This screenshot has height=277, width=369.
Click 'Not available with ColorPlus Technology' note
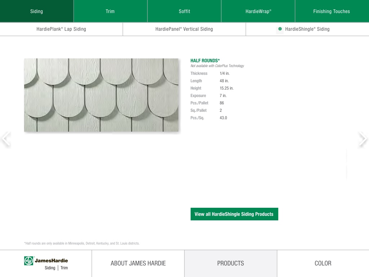pyautogui.click(x=217, y=66)
